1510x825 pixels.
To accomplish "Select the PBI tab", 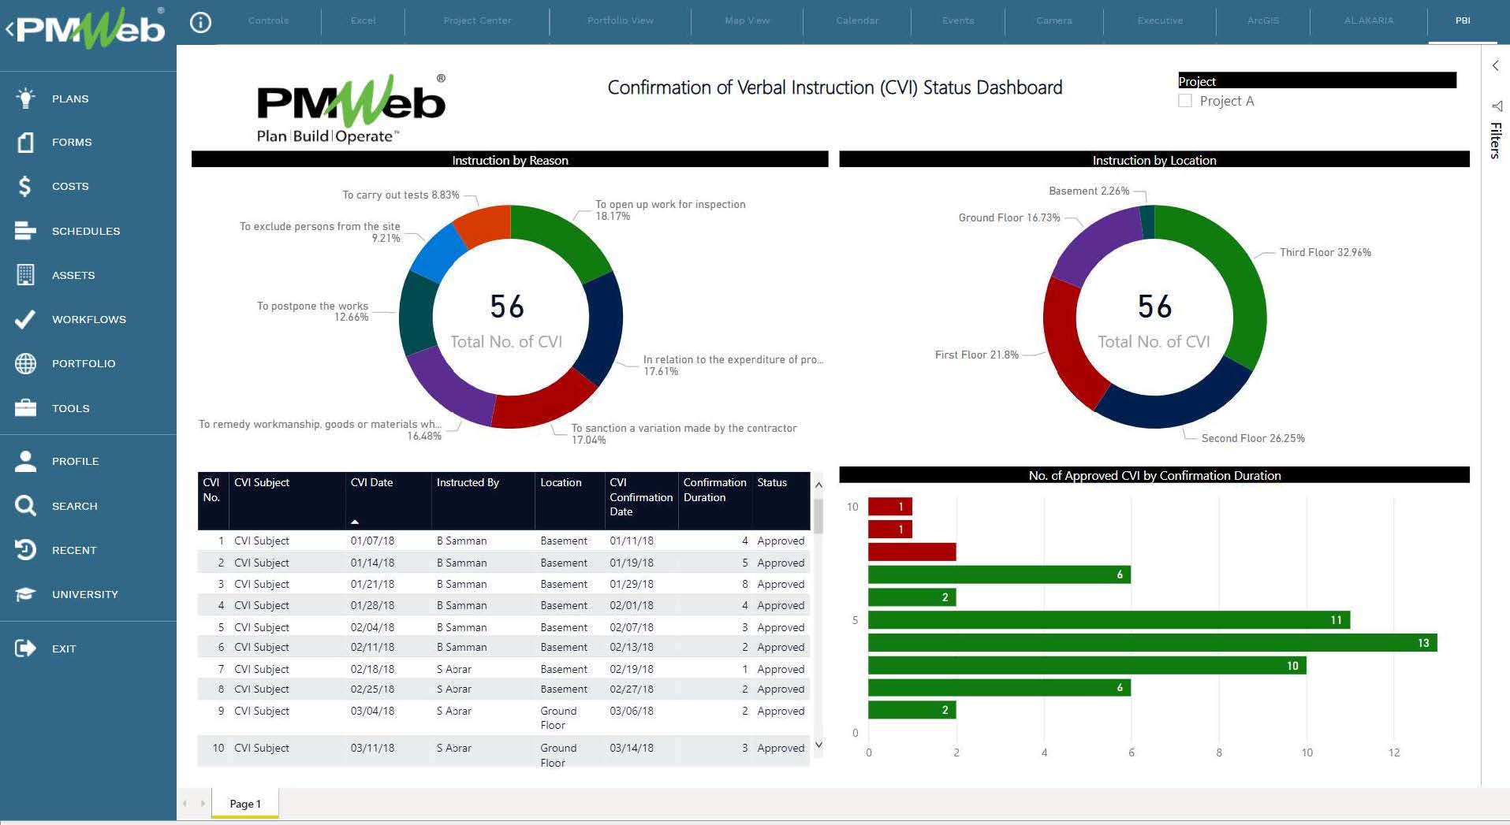I will [x=1463, y=20].
